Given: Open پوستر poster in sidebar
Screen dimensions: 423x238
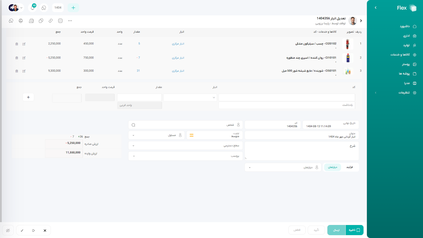Looking at the screenshot, I should 409,64.
